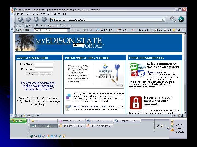
Task: Click the News toolbar button
Action: click(158, 30)
